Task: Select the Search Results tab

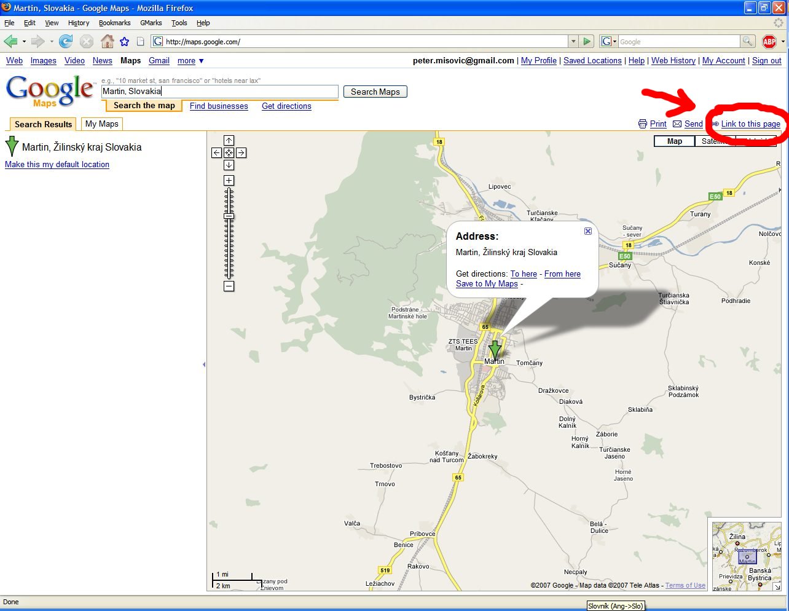Action: pos(43,124)
